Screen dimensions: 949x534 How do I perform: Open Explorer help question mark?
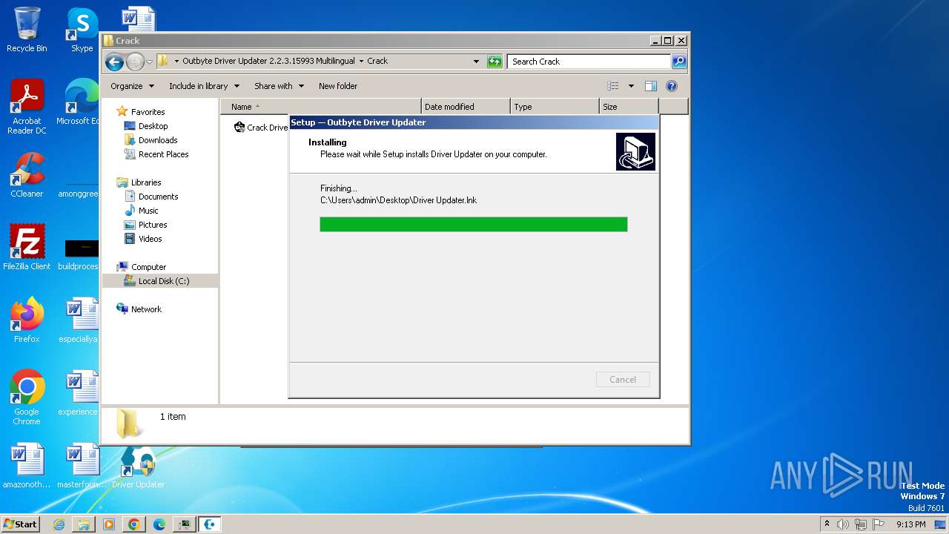[672, 86]
